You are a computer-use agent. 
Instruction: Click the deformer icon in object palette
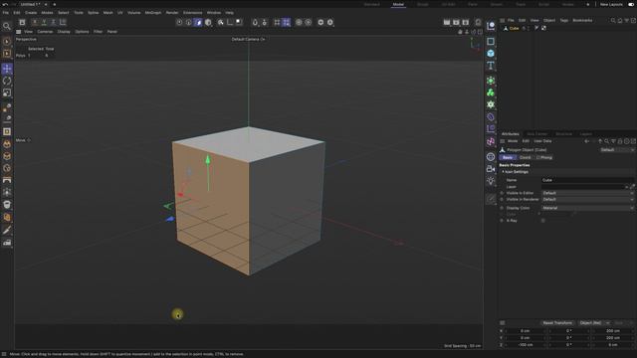pyautogui.click(x=491, y=117)
